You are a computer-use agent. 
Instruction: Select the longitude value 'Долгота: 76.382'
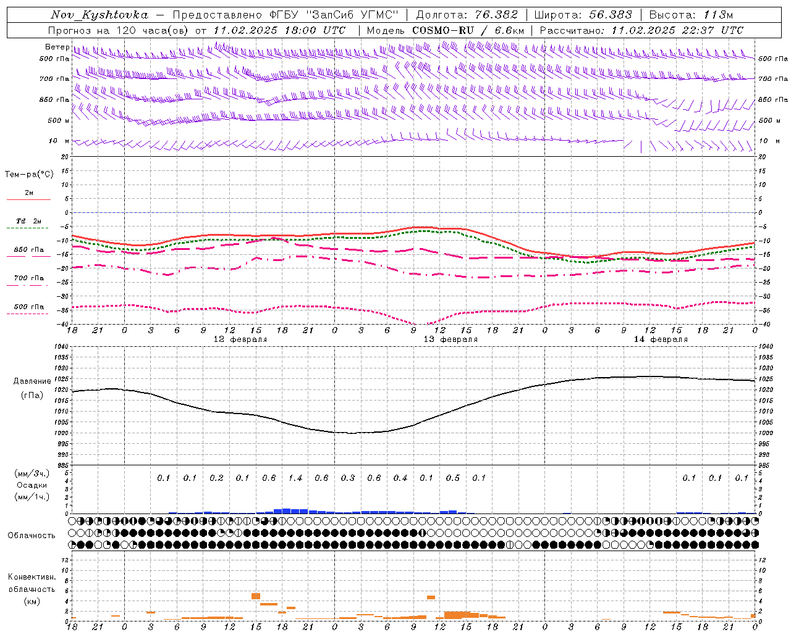467,15
